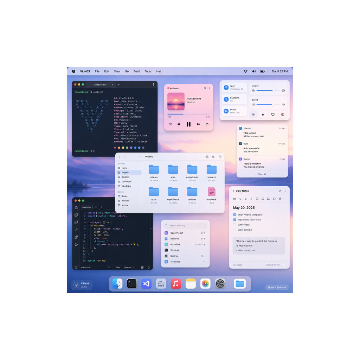360x360 pixels.
Task: Insert bulleted list in Daily Notes
Action: (263, 199)
